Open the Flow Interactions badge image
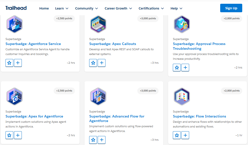This screenshot has height=145, width=248. 182,96
